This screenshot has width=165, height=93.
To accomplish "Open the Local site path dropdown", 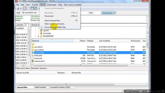I will point(29,25).
